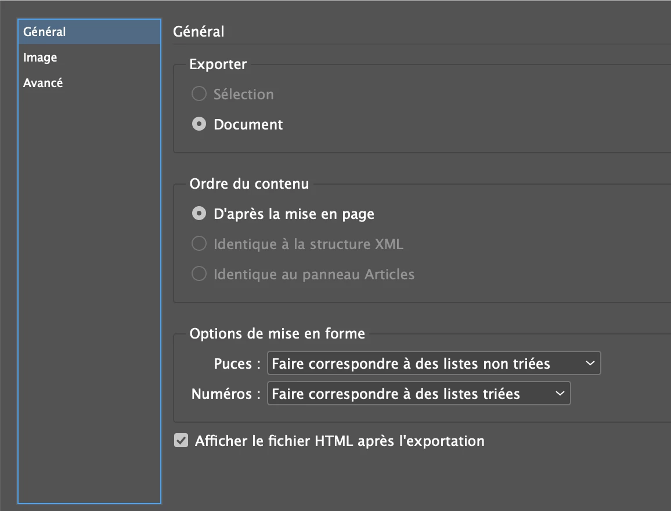This screenshot has height=511, width=671.
Task: Choose the Document export radio button
Action: (199, 124)
